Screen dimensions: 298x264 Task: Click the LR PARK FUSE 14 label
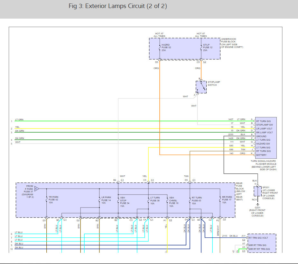tap(106, 200)
